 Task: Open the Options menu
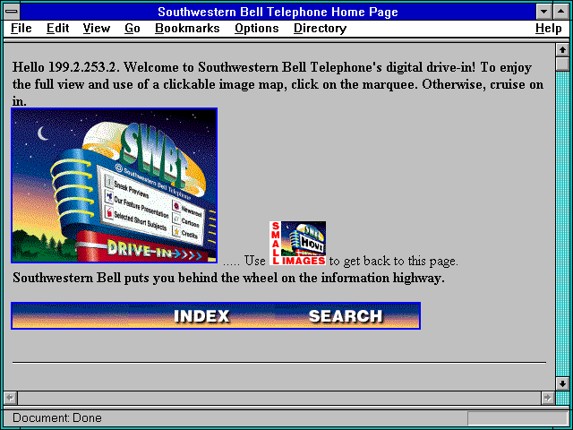click(257, 29)
